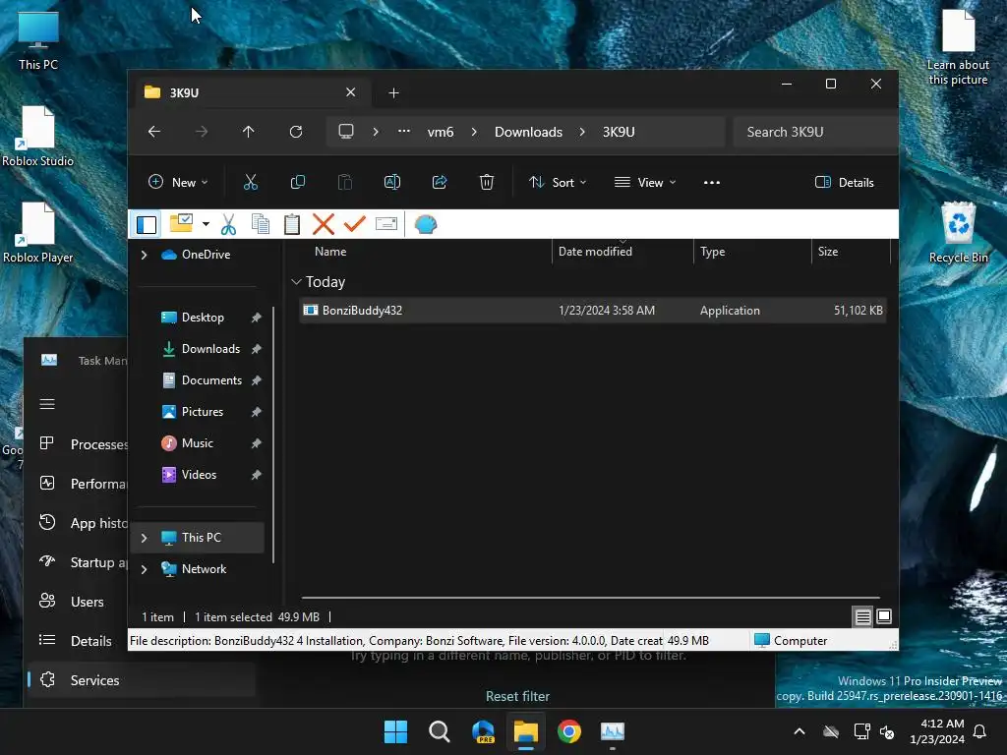Expand hidden breadcrumb ellipsis in address bar
This screenshot has width=1007, height=755.
pyautogui.click(x=404, y=131)
